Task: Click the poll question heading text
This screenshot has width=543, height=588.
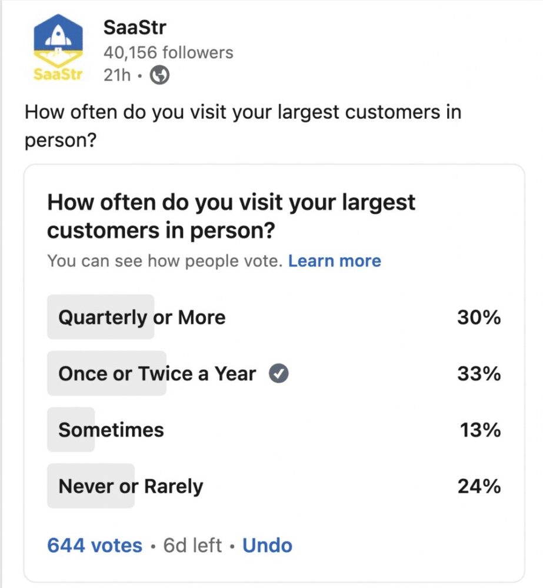Action: point(231,216)
